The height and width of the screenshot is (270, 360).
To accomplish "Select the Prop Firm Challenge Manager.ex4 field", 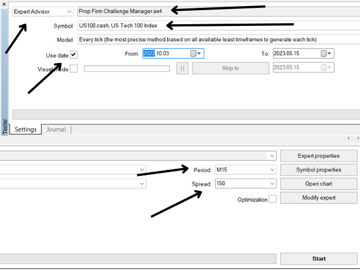I will 219,11.
